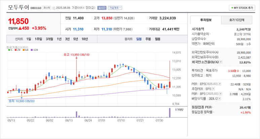Select the 3개월 line chart period
Screen dimensions: 260x139
pos(49,39)
